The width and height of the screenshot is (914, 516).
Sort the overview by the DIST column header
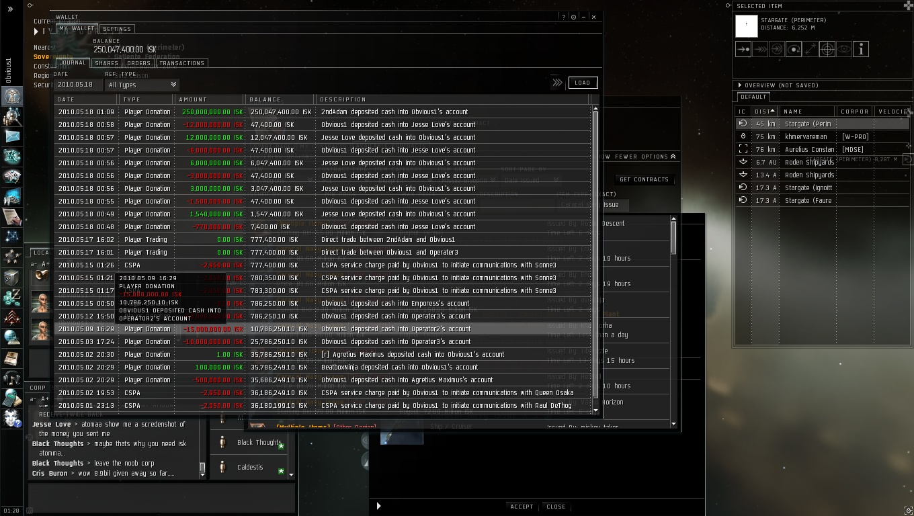coord(764,112)
